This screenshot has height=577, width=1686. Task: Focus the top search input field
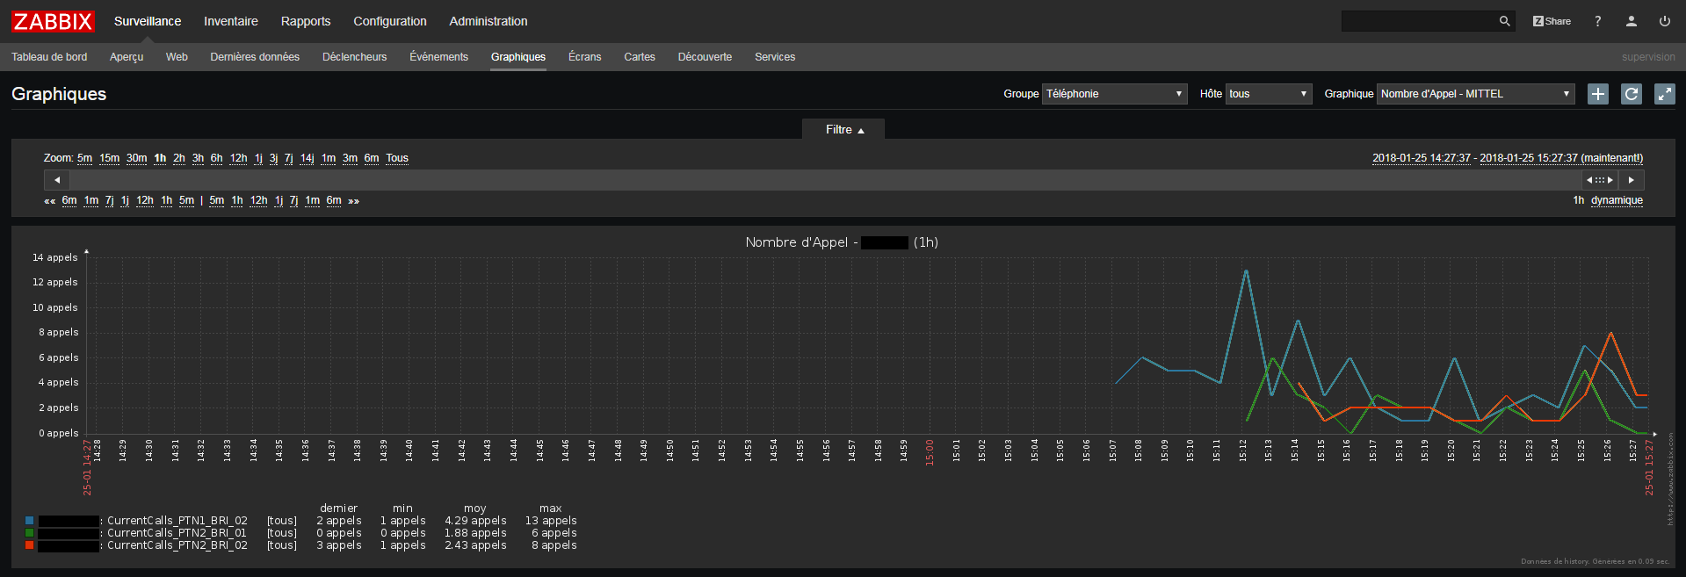(x=1420, y=21)
